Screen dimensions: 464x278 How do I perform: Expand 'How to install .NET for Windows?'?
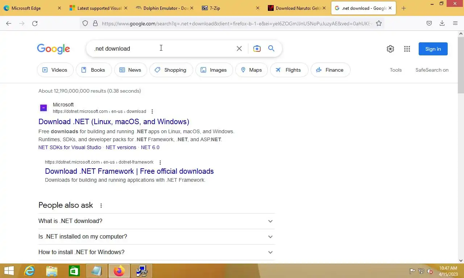tap(157, 252)
